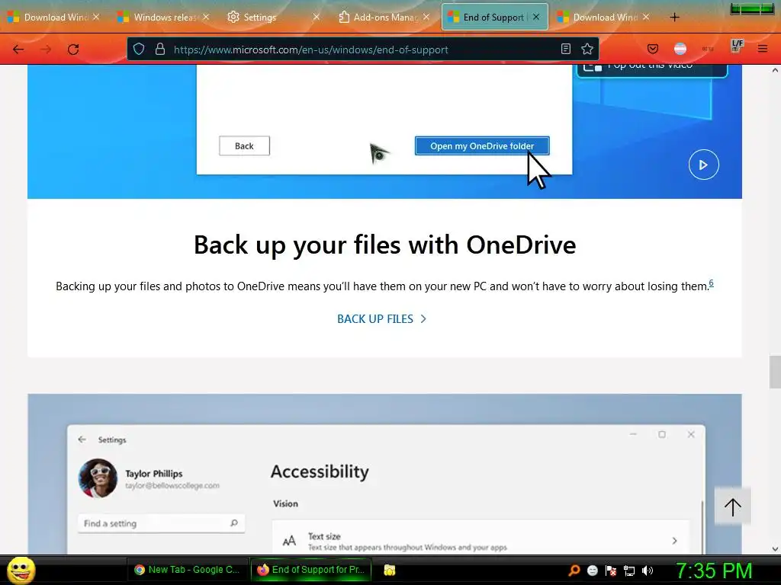Click the Back button in the video
Screen dimensions: 781x585
click(x=244, y=145)
